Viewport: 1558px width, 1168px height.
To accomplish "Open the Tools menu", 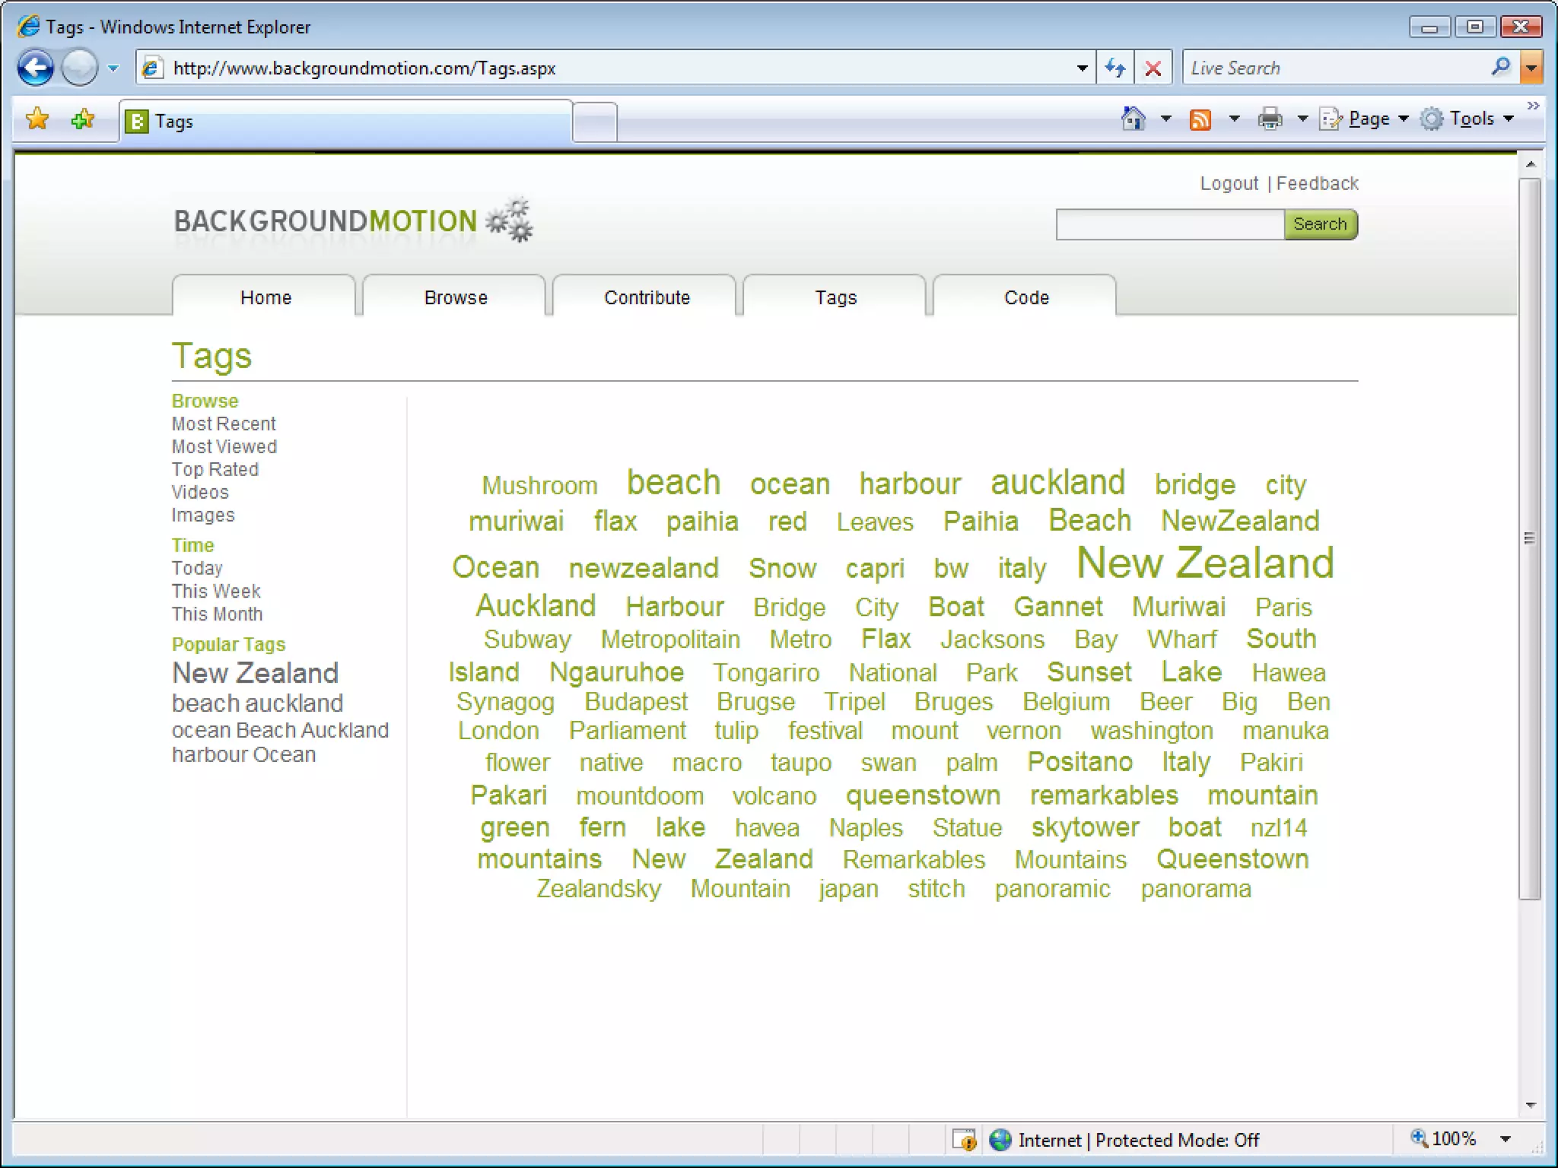I will 1468,119.
